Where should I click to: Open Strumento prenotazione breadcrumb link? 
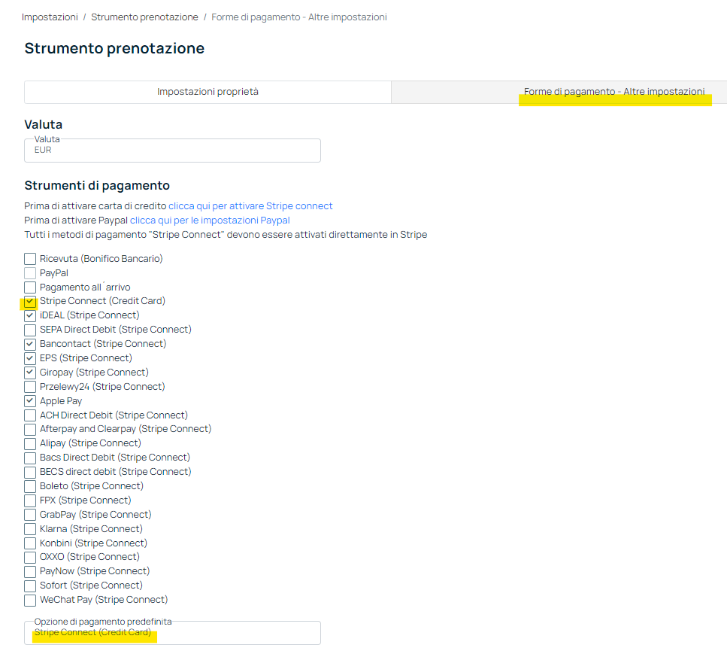[144, 17]
